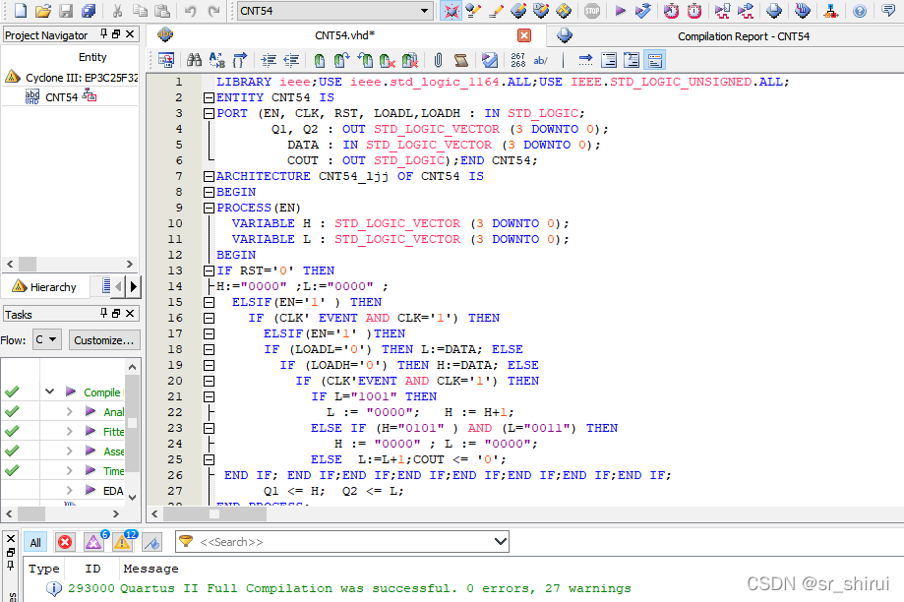Toggle the Warning filter with badge 12
Screen dimensions: 904x602
123,541
